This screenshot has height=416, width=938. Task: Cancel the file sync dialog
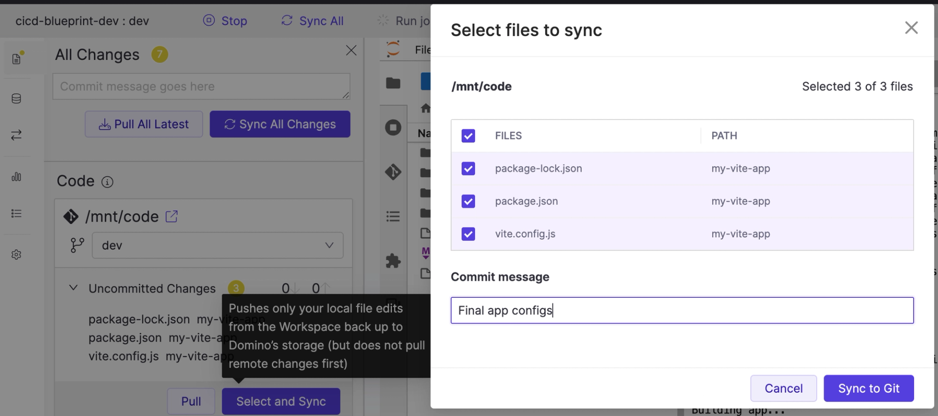click(783, 388)
